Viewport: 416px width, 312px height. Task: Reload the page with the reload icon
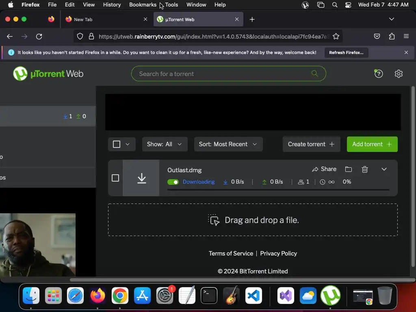pos(39,36)
